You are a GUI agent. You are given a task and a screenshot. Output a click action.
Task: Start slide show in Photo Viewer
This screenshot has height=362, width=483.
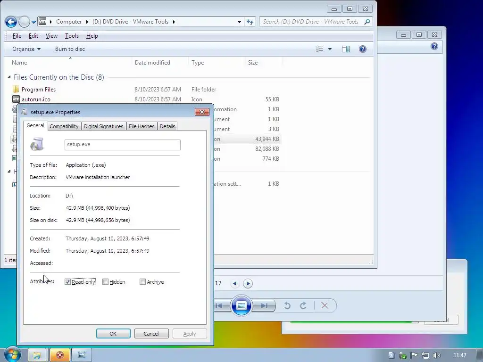tap(241, 305)
